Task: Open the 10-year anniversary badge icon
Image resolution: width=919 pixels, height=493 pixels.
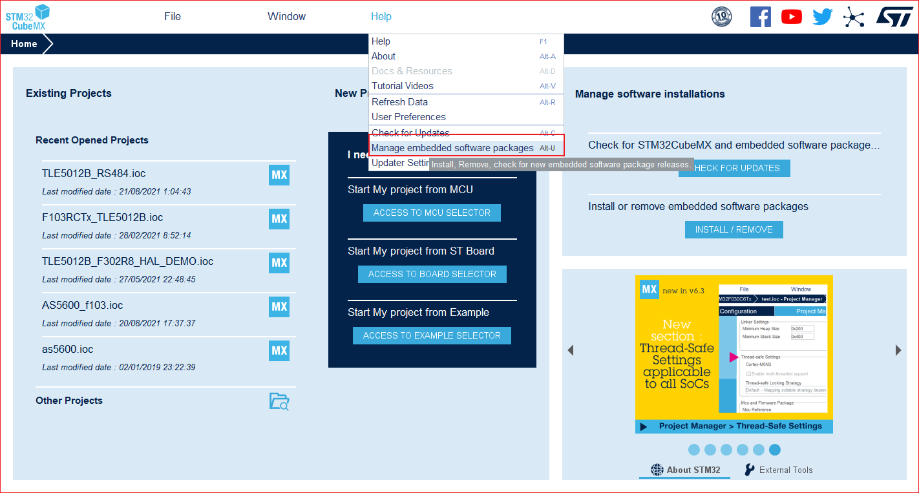Action: tap(721, 17)
